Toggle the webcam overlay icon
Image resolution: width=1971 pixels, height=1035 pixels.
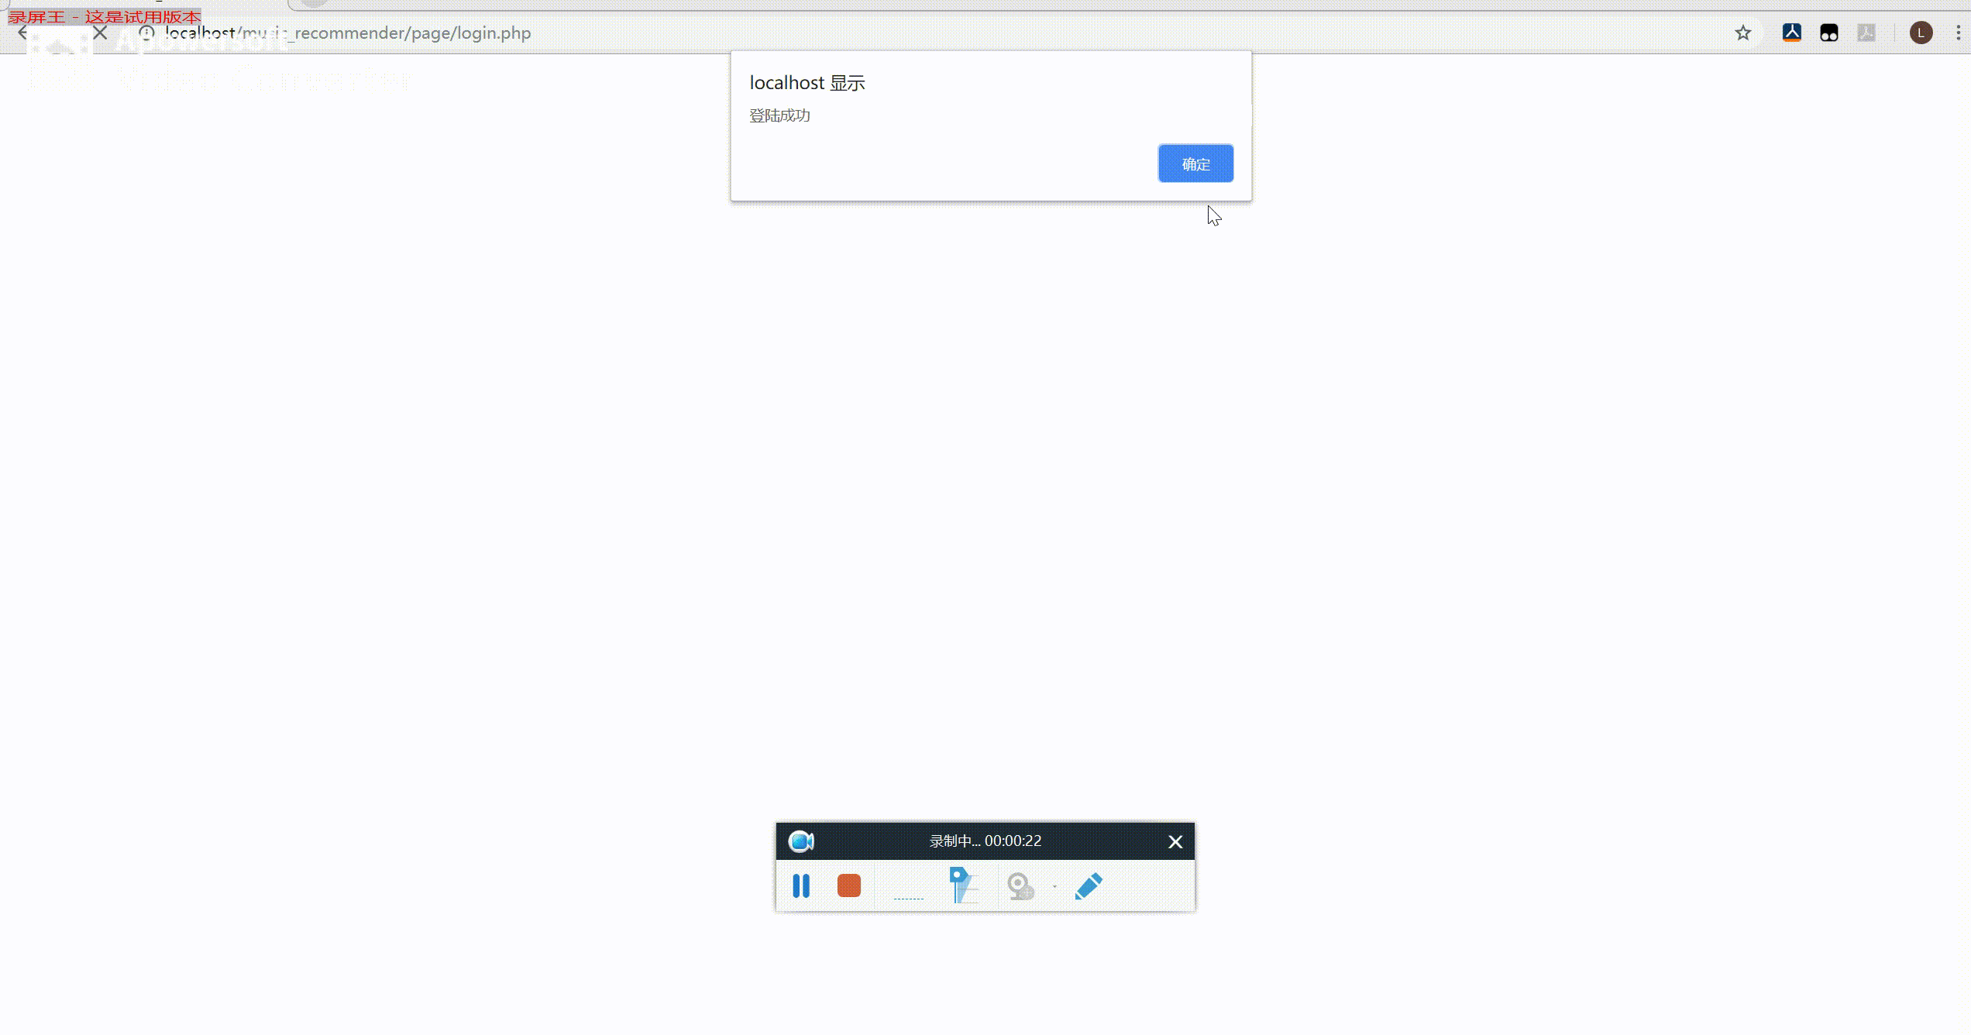(1020, 885)
